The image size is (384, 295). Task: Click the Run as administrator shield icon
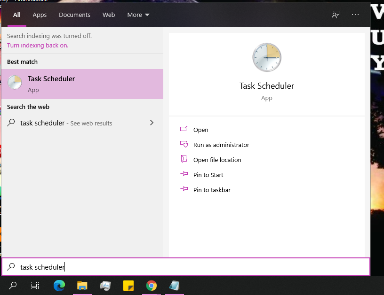coord(184,144)
